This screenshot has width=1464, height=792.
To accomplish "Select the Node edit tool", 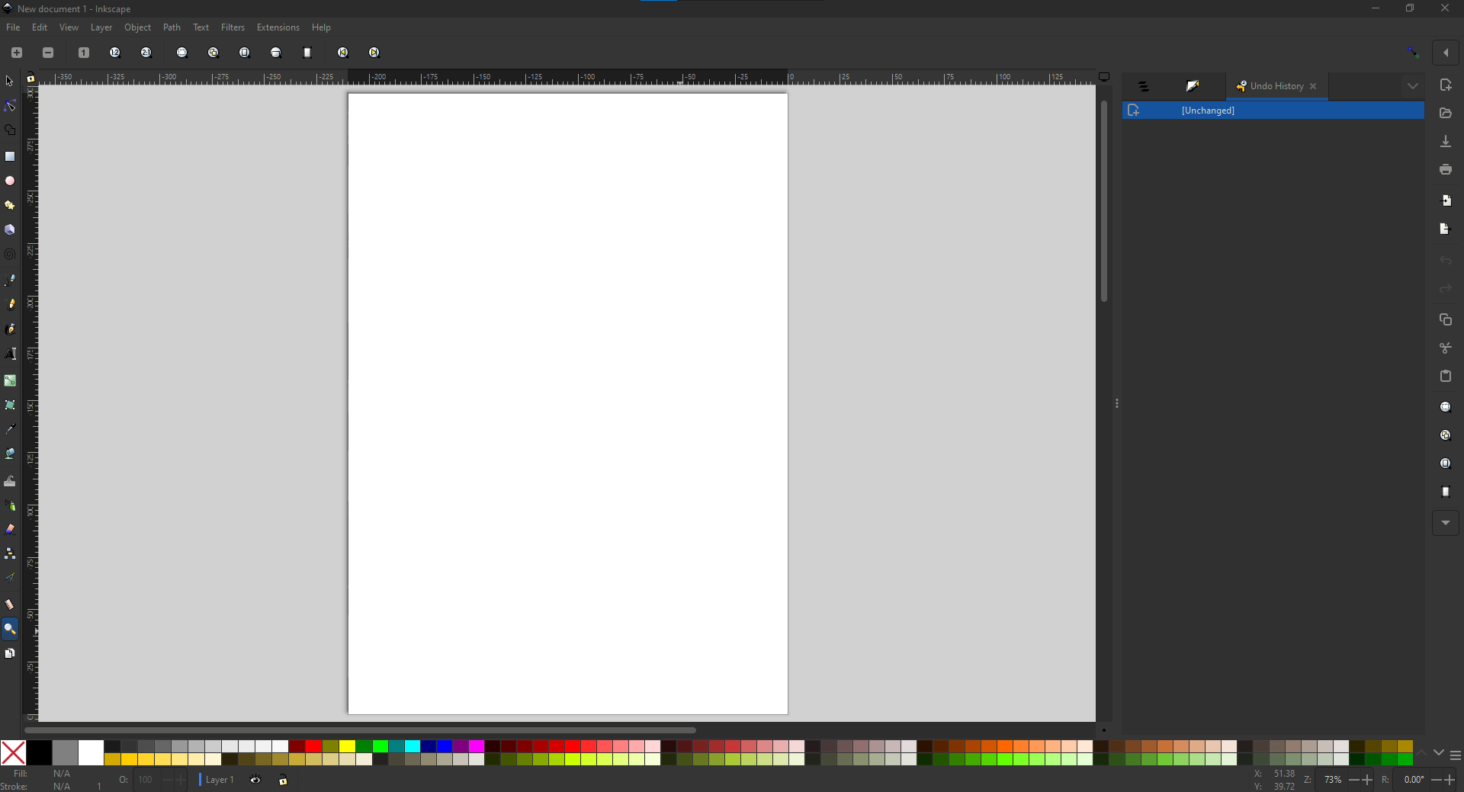I will pyautogui.click(x=10, y=106).
